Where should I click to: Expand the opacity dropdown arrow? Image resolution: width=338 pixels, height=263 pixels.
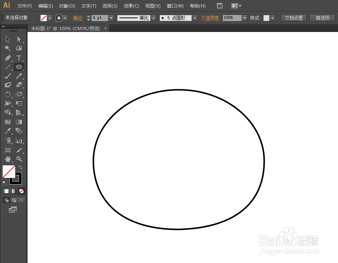(x=244, y=18)
